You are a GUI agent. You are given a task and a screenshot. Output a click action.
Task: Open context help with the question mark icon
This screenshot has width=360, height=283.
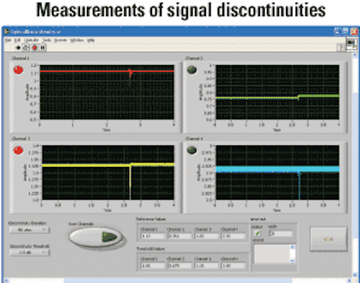click(341, 47)
